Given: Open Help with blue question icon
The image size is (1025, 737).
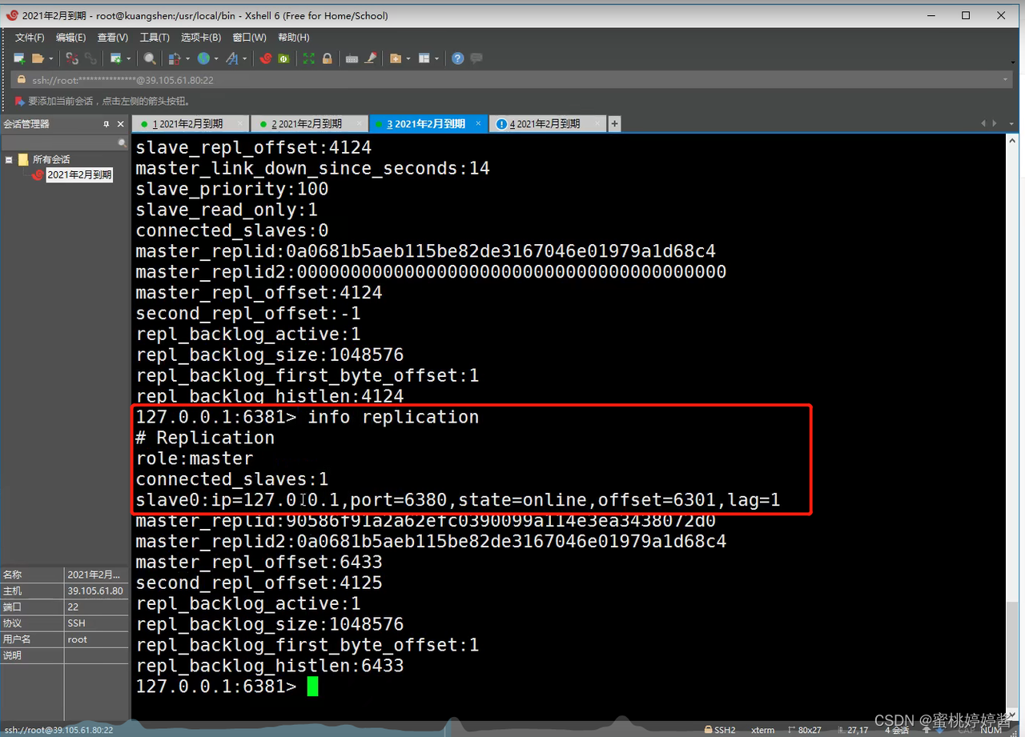Looking at the screenshot, I should (x=458, y=58).
